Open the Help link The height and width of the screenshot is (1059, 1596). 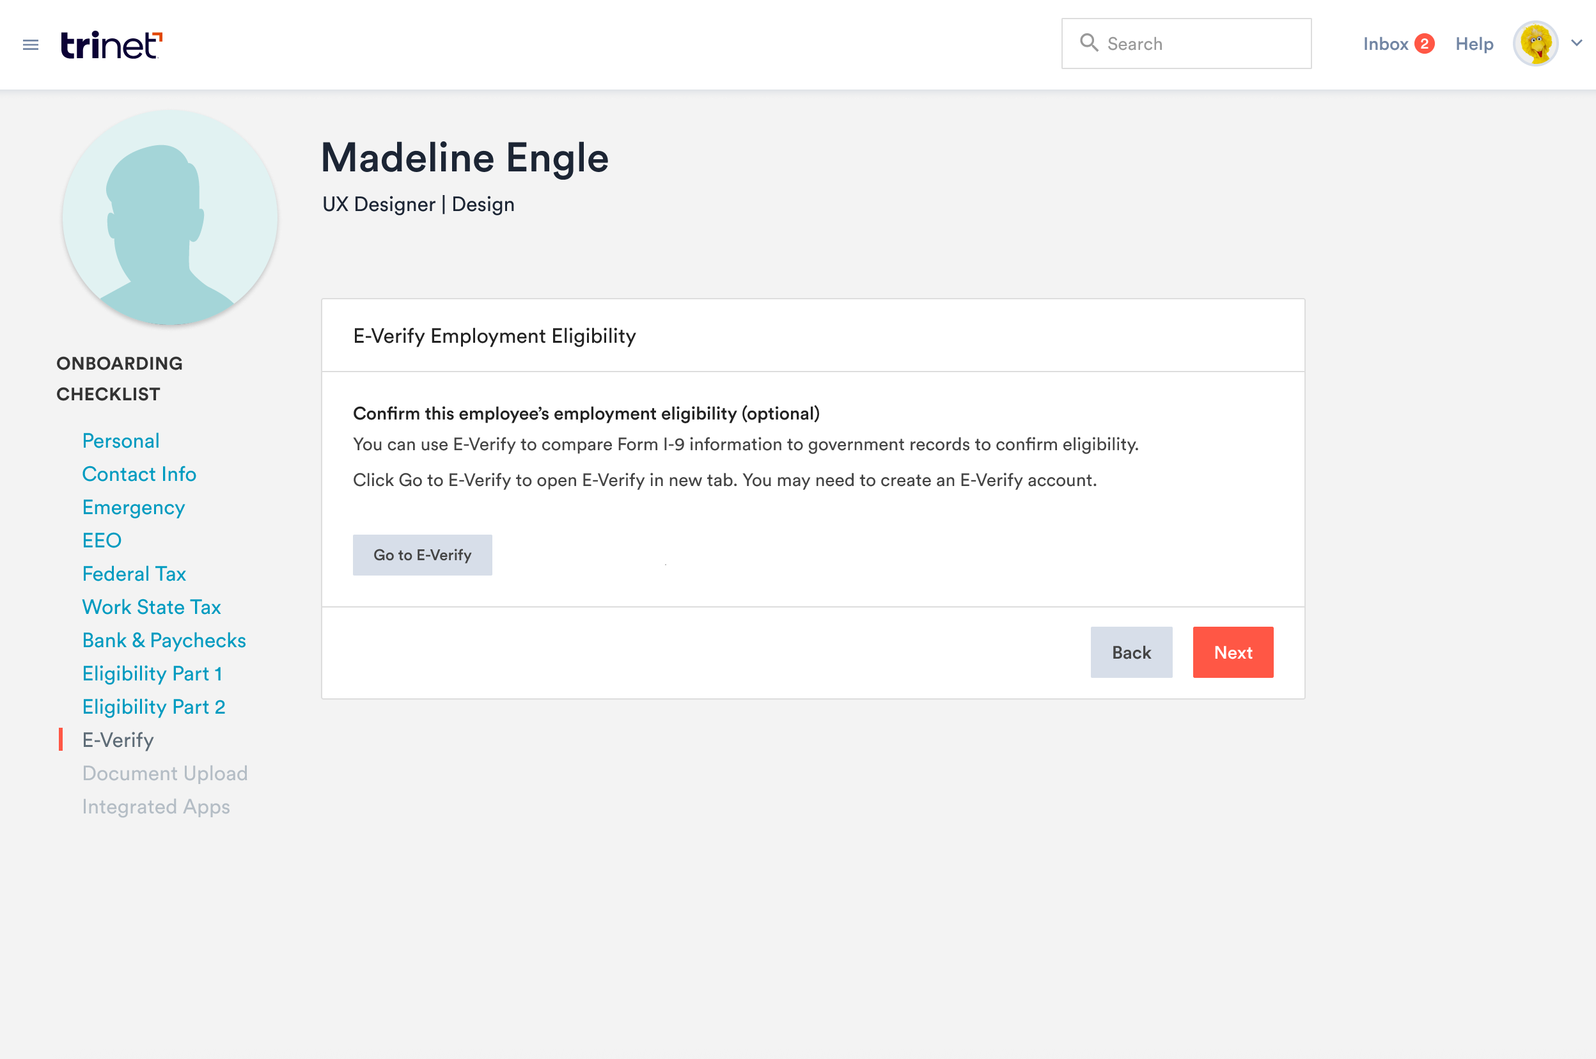click(x=1474, y=44)
